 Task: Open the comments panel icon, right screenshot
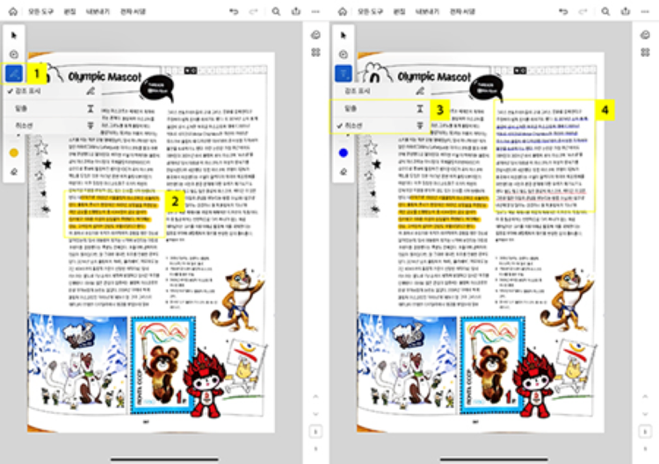click(645, 35)
